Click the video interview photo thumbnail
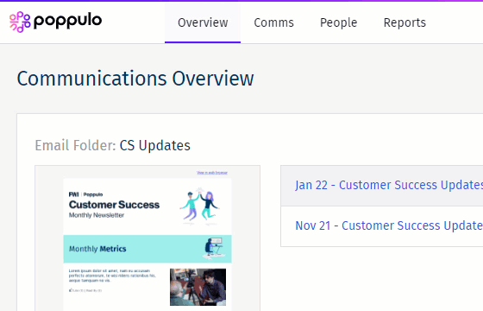The height and width of the screenshot is (311, 483). pos(198,287)
